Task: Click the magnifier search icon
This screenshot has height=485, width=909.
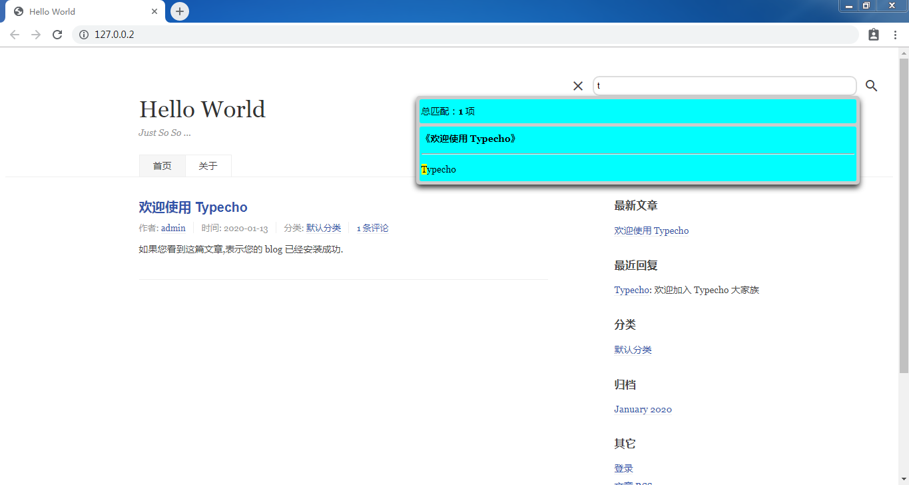Action: 871,86
